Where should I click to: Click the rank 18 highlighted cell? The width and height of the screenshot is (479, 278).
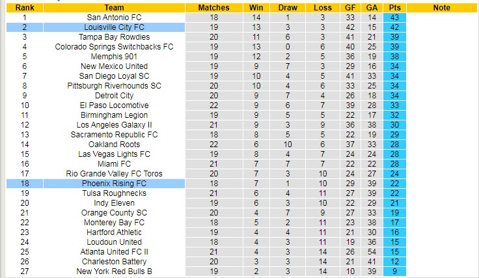click(x=25, y=184)
